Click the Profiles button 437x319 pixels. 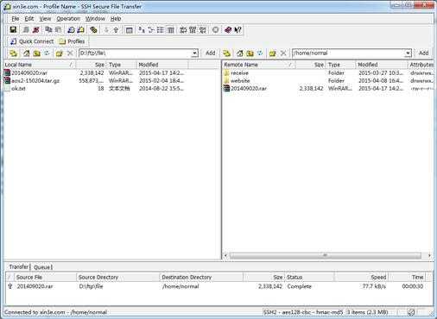72,41
